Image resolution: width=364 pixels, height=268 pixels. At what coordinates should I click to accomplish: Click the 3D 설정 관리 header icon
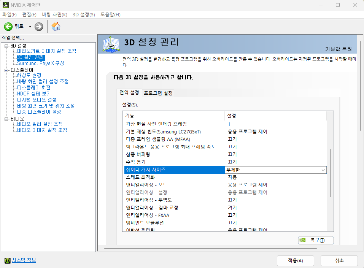tap(111, 44)
